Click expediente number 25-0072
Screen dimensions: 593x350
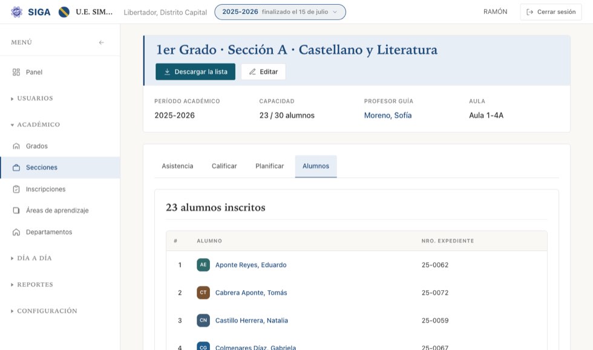pos(435,293)
